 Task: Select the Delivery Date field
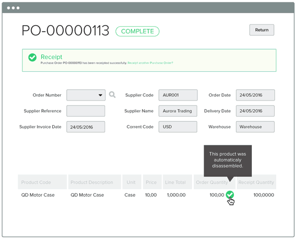pyautogui.click(x=255, y=111)
